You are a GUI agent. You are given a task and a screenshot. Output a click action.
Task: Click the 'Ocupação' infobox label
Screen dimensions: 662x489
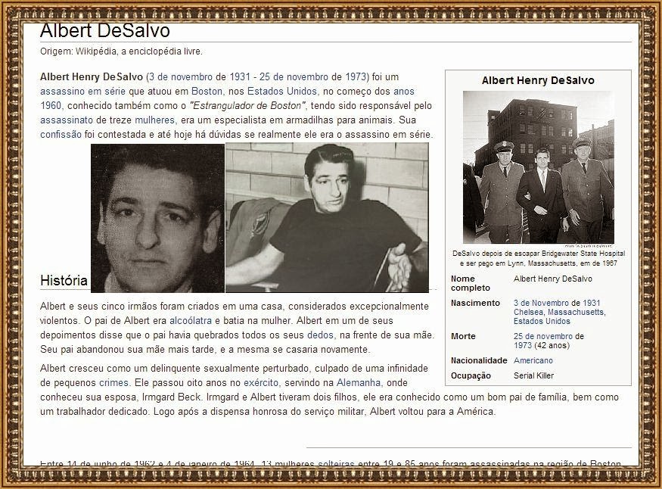point(471,375)
